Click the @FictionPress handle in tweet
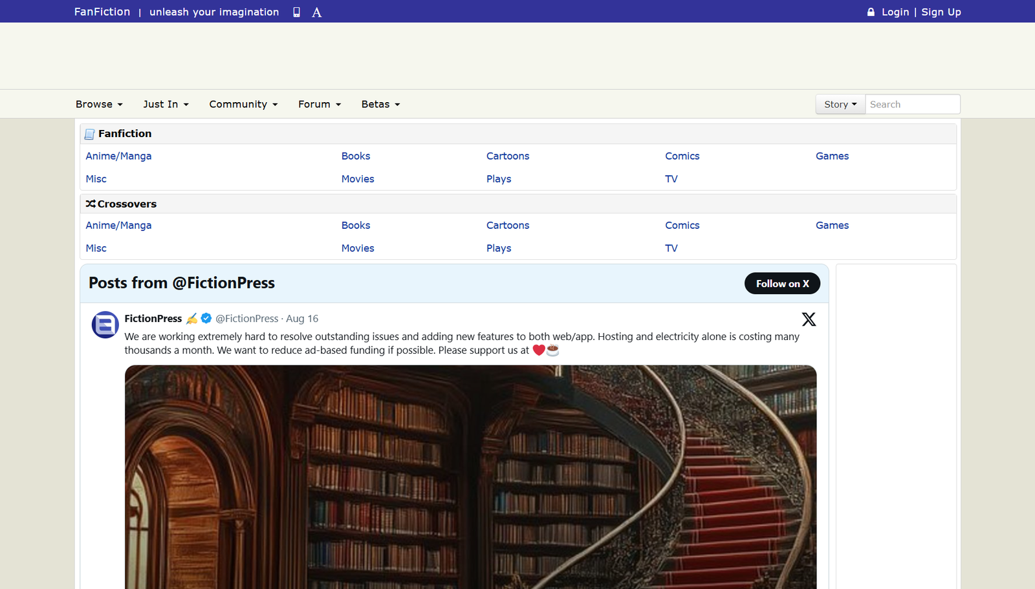 point(246,319)
